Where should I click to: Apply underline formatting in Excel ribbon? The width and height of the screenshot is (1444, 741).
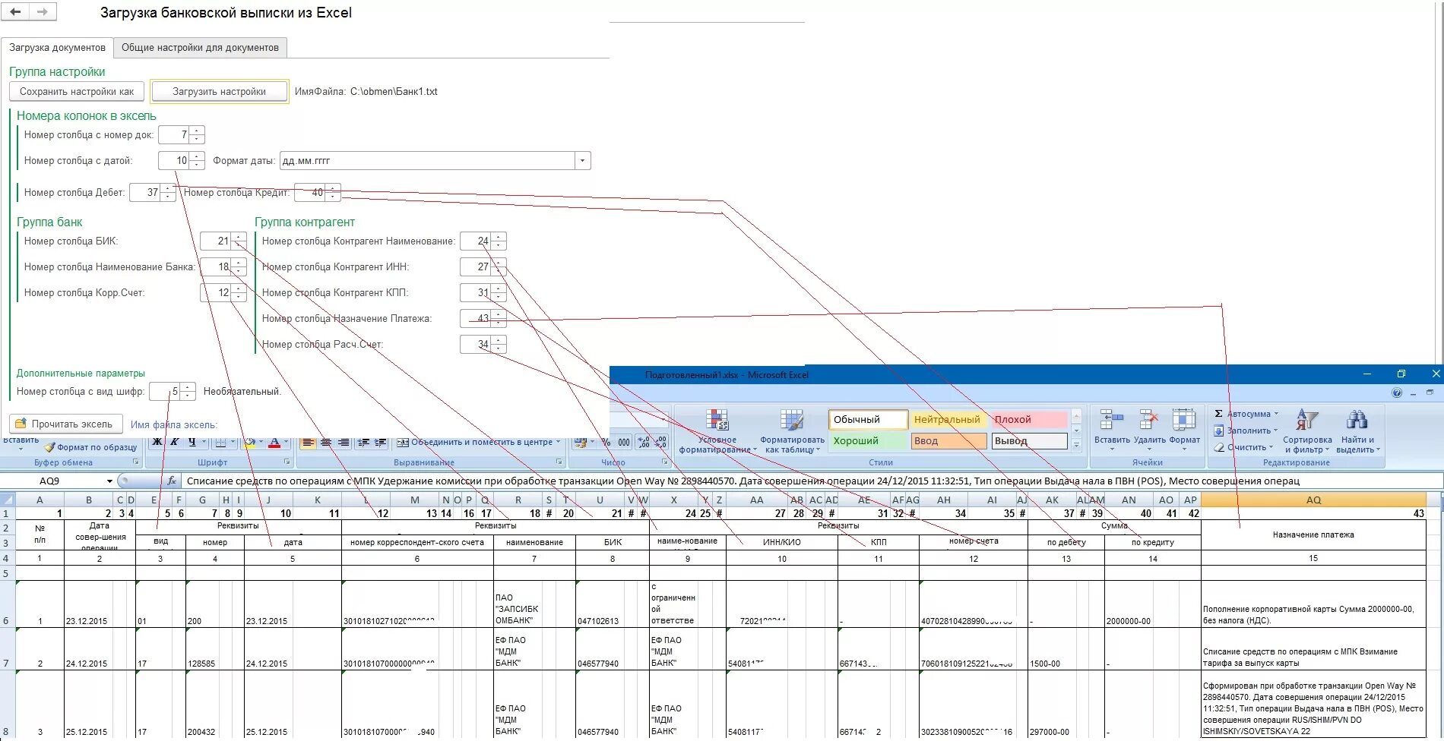(192, 442)
